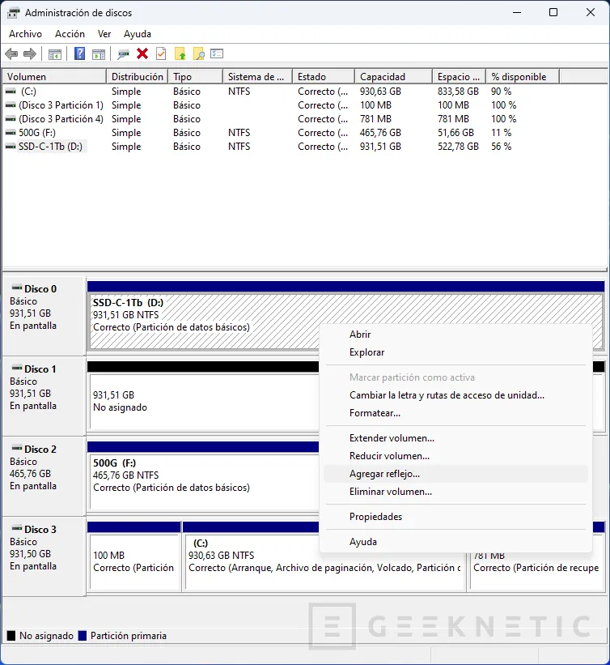This screenshot has width=610, height=665.
Task: Open Propiedades from the context menu
Action: [x=455, y=517]
